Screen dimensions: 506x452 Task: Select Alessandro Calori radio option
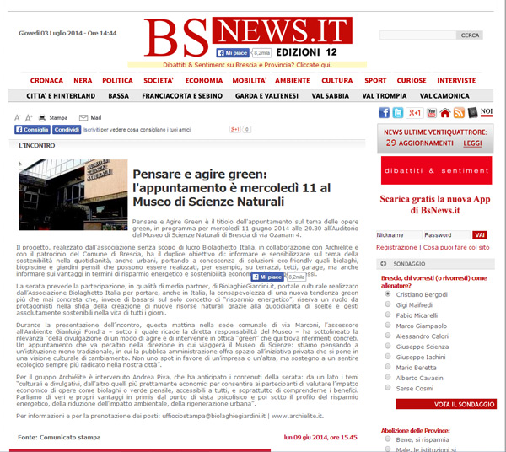click(x=388, y=336)
